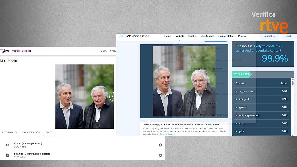
Task: Click the Multimedia image in Monitorización
Action: (84, 97)
